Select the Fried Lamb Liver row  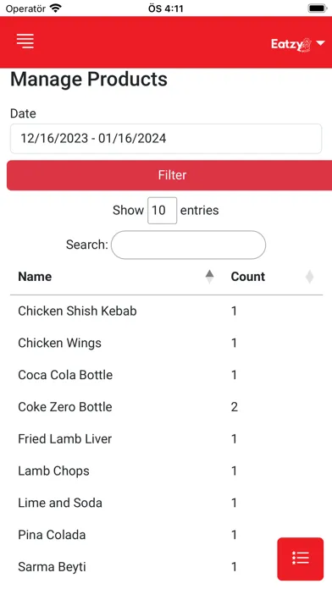coord(166,438)
